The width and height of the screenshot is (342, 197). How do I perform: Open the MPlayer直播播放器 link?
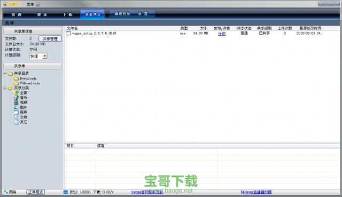(256, 192)
